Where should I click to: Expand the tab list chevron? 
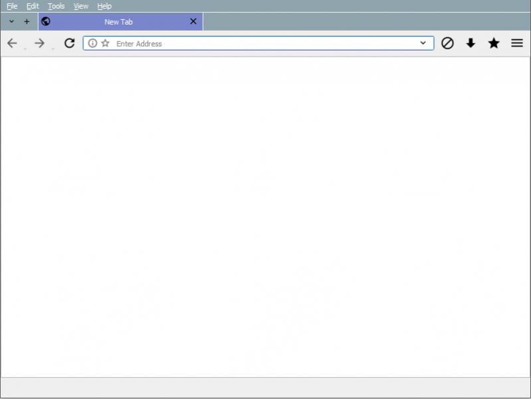11,22
